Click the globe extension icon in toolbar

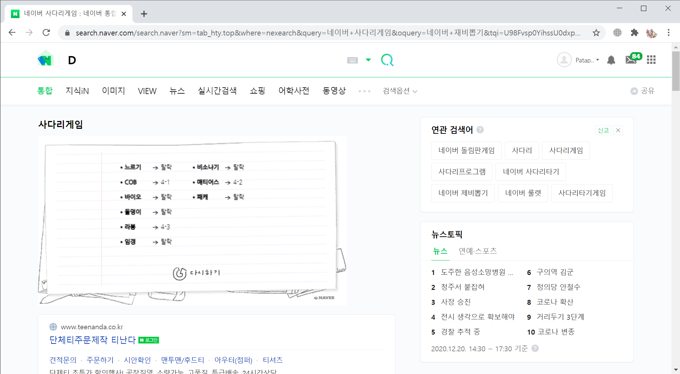point(617,33)
